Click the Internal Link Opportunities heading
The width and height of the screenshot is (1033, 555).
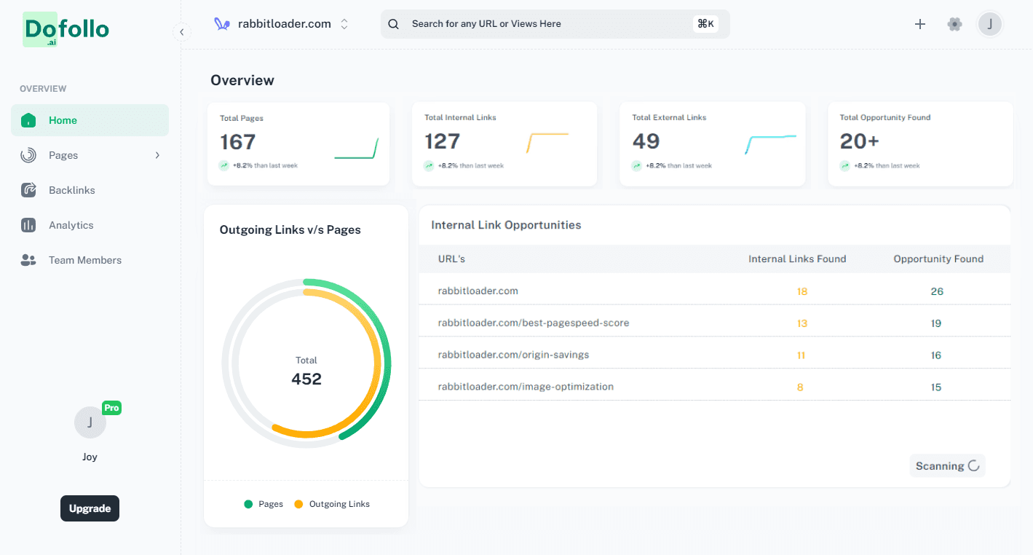pos(506,225)
